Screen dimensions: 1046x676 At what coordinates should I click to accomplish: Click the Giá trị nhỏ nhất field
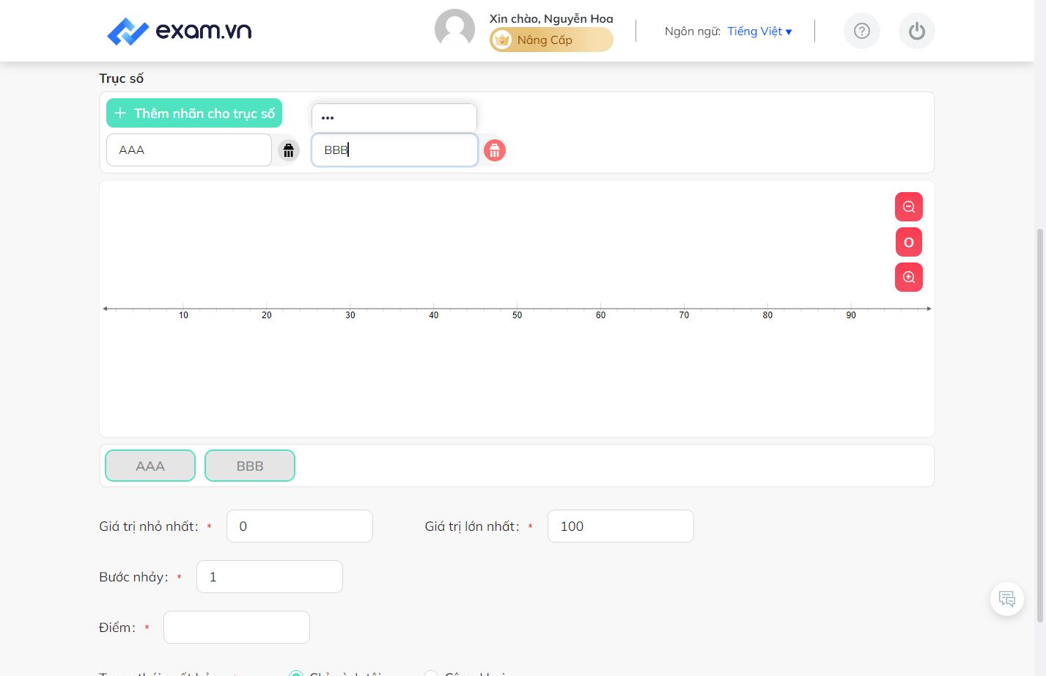pyautogui.click(x=300, y=526)
